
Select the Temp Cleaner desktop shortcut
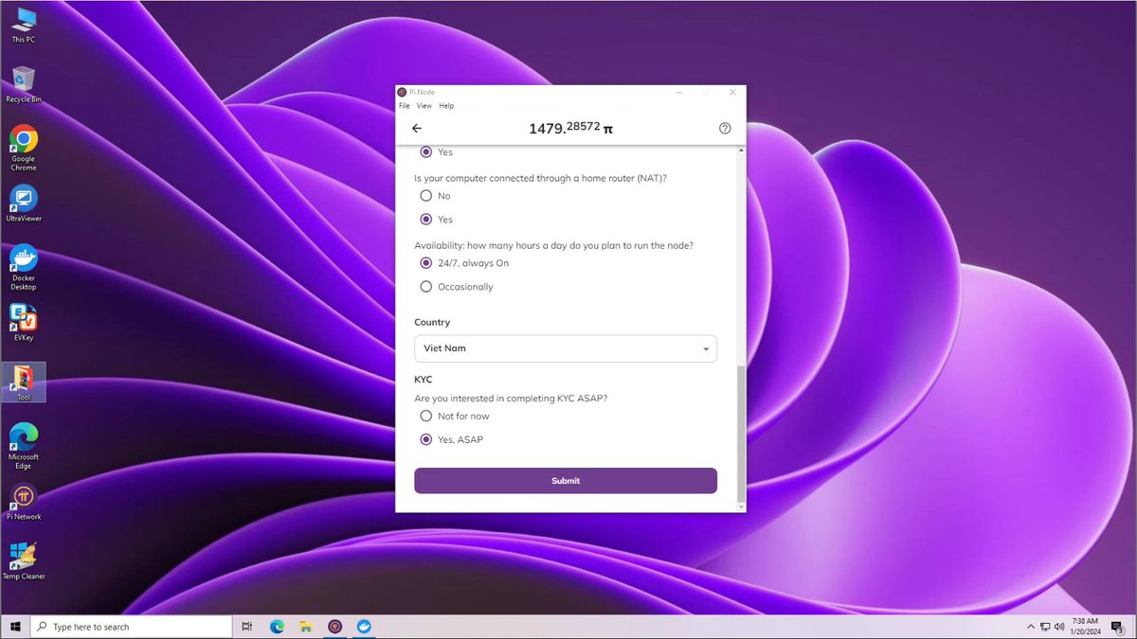(24, 561)
